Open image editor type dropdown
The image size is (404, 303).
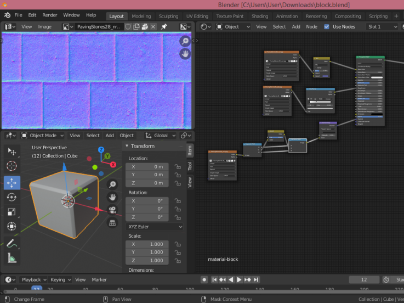pos(10,26)
